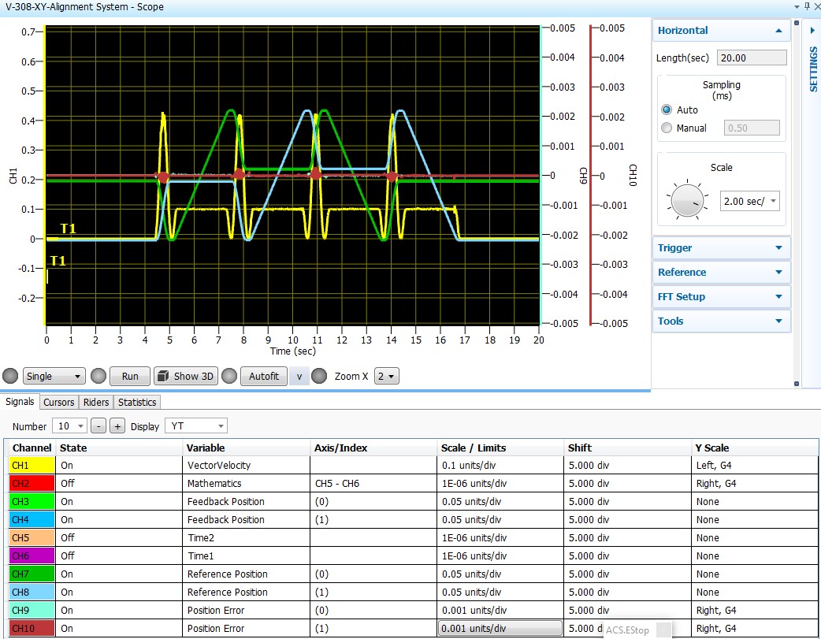The width and height of the screenshot is (821, 639).
Task: Click the CH1 yellow color swatch
Action: (x=32, y=465)
